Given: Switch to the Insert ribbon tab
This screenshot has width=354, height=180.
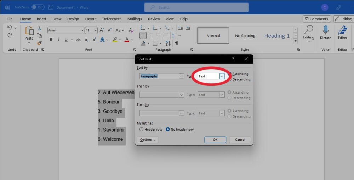Looking at the screenshot, I should 41,19.
